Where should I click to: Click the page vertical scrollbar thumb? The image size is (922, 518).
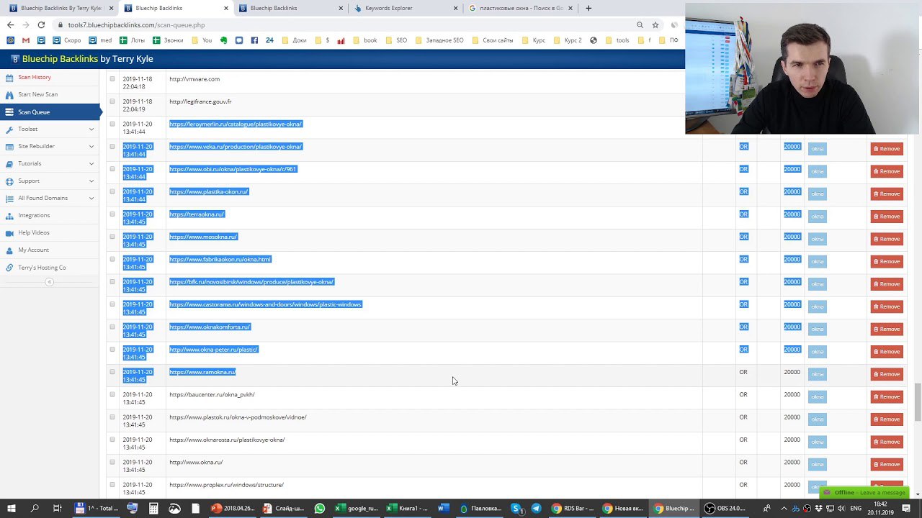point(917,403)
